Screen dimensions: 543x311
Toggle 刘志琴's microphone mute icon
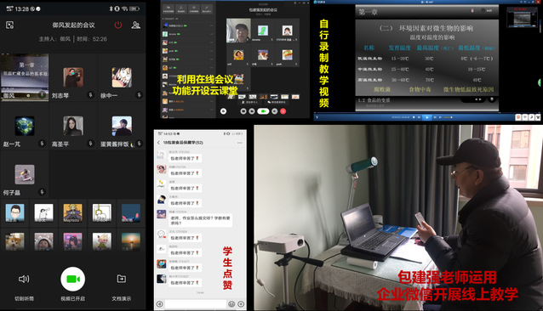click(91, 94)
